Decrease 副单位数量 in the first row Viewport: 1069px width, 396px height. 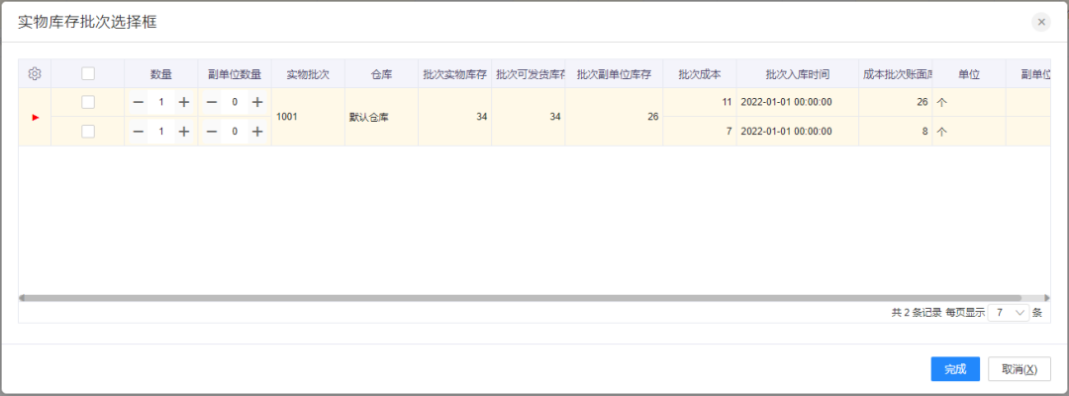point(211,102)
